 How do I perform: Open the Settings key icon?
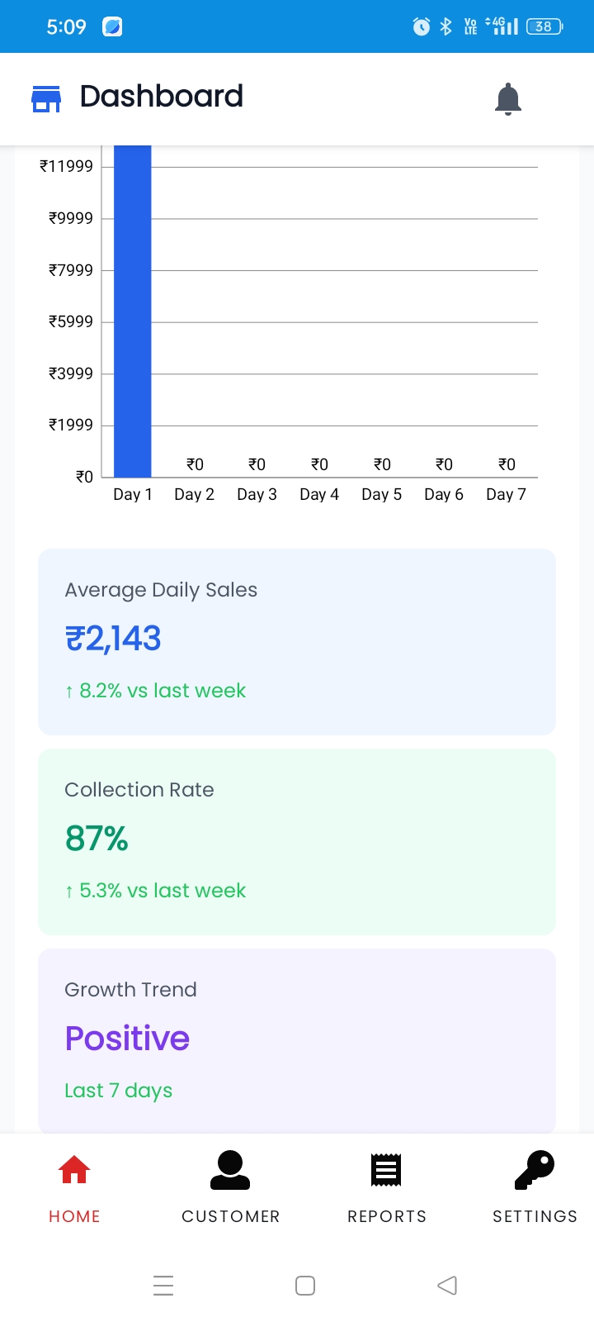(x=535, y=1170)
